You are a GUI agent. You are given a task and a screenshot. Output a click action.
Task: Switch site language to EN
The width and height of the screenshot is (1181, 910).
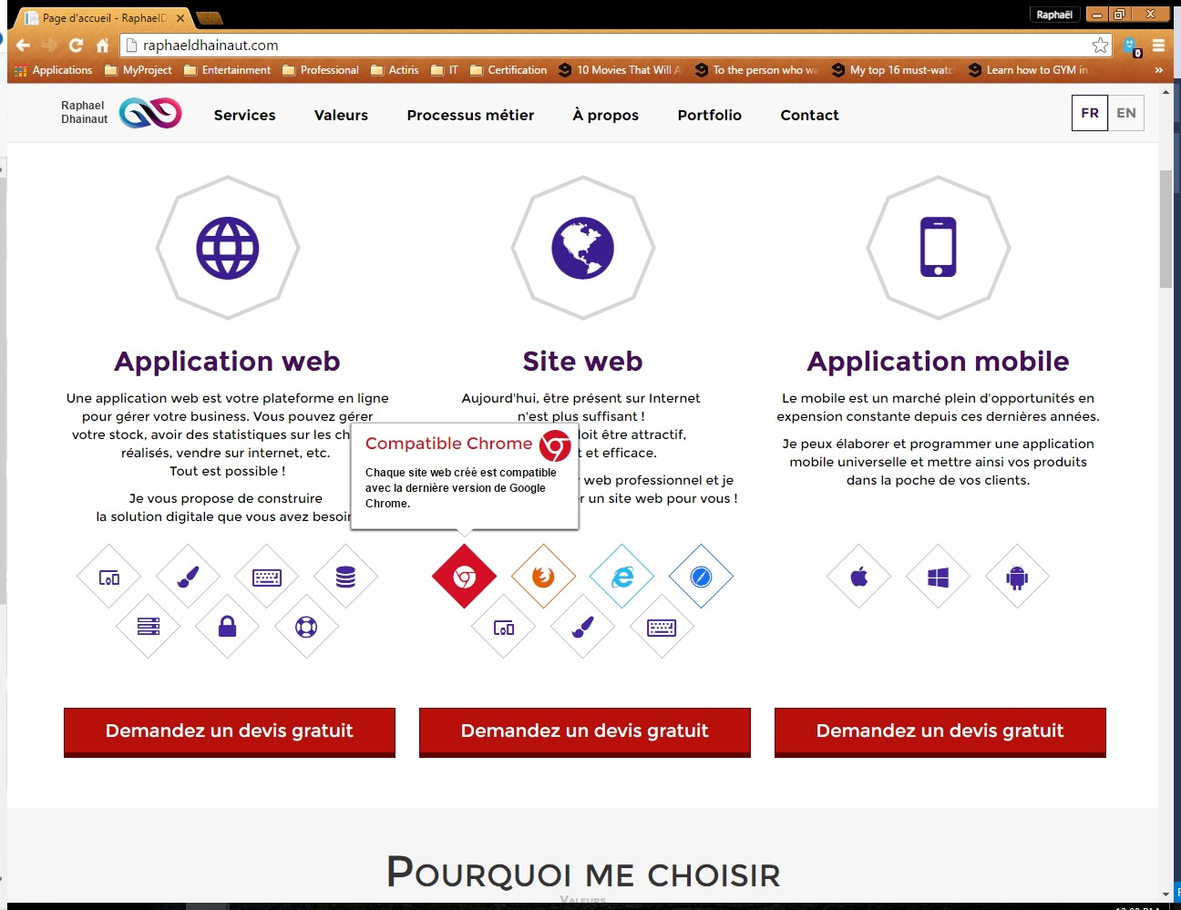[x=1126, y=113]
